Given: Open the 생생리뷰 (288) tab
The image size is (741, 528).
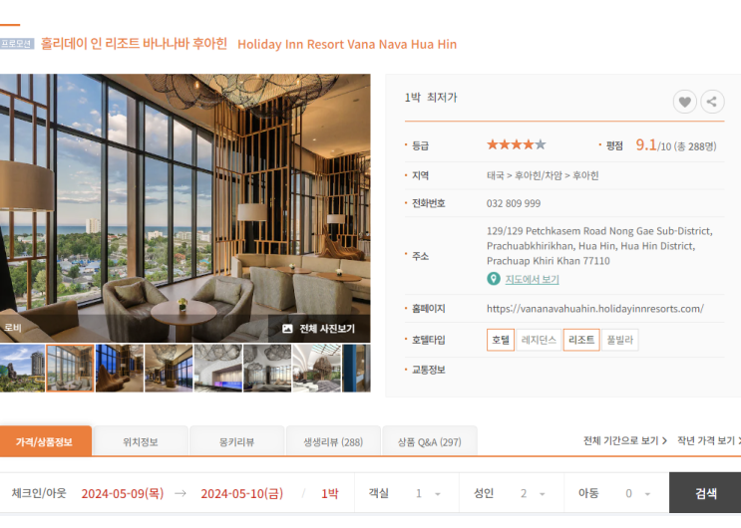Looking at the screenshot, I should [x=333, y=442].
